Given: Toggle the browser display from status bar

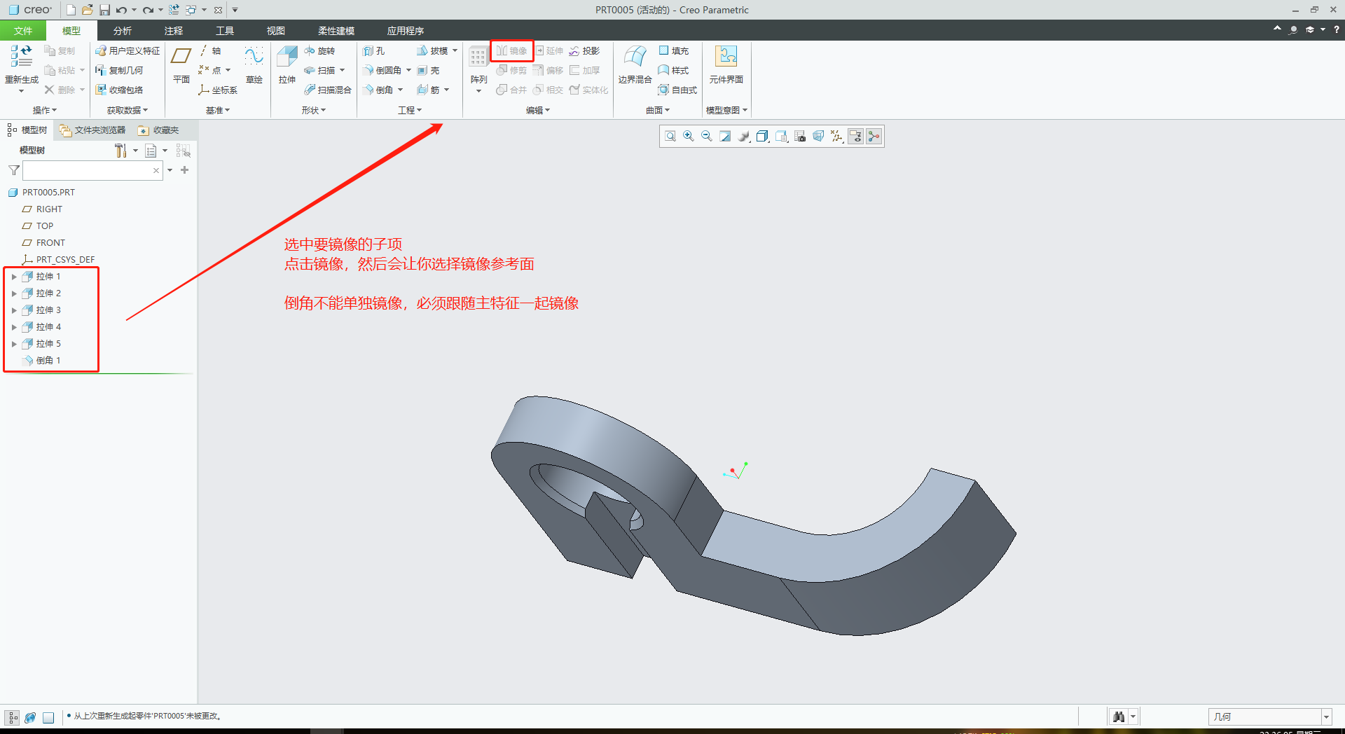Looking at the screenshot, I should click(x=30, y=717).
